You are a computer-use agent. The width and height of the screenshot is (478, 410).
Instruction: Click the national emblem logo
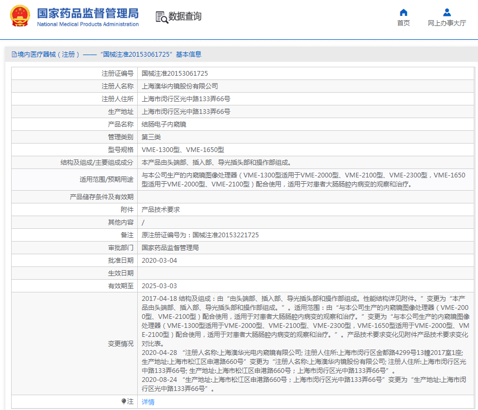[x=20, y=16]
